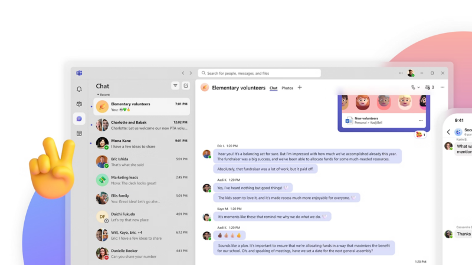Image resolution: width=472 pixels, height=265 pixels.
Task: Select the Chat icon in sidebar
Action: pyautogui.click(x=79, y=119)
